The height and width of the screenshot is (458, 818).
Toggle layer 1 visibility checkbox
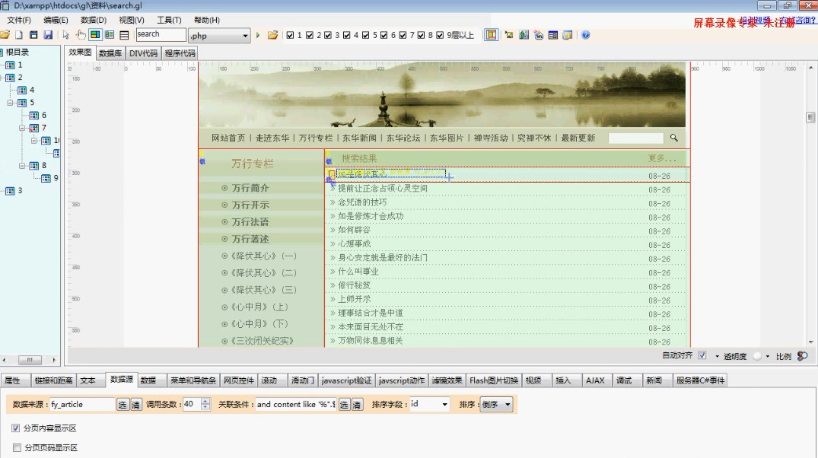pyautogui.click(x=290, y=36)
